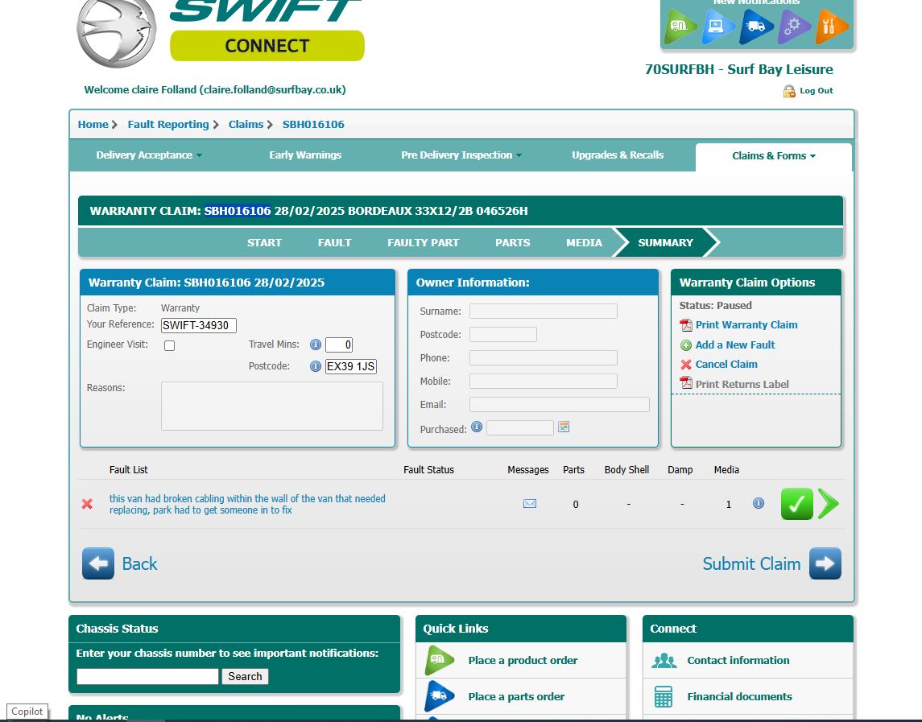Click the blue Back arrow icon
Viewport: 922px width, 722px height.
coord(98,563)
